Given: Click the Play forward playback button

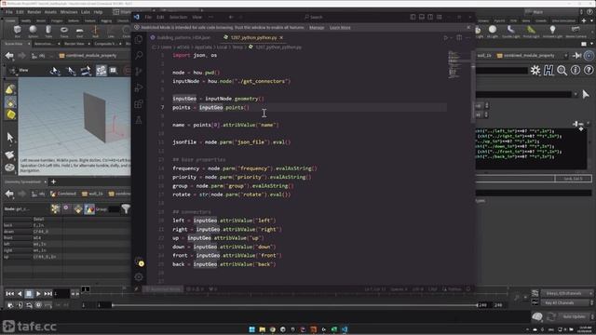Looking at the screenshot, I should click(x=38, y=294).
